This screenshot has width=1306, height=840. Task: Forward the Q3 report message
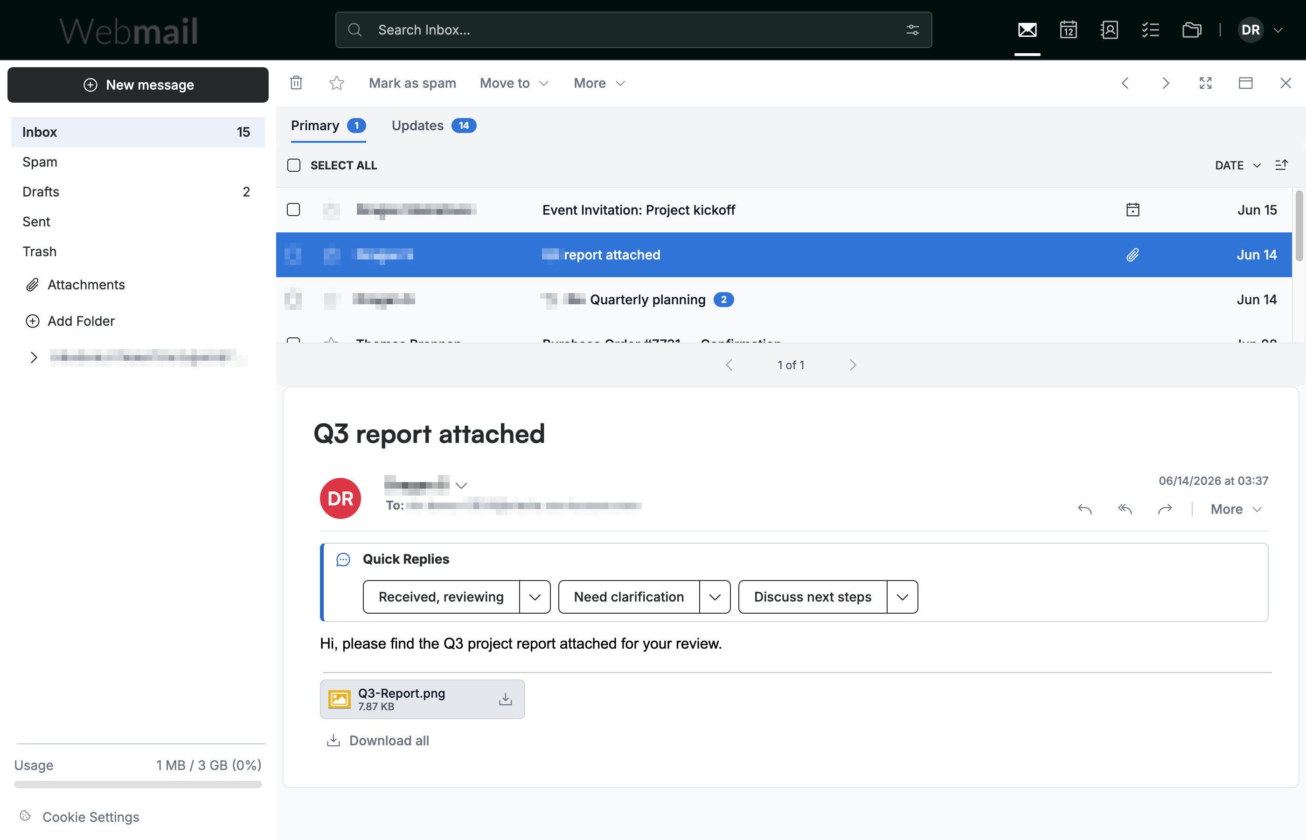click(x=1165, y=509)
